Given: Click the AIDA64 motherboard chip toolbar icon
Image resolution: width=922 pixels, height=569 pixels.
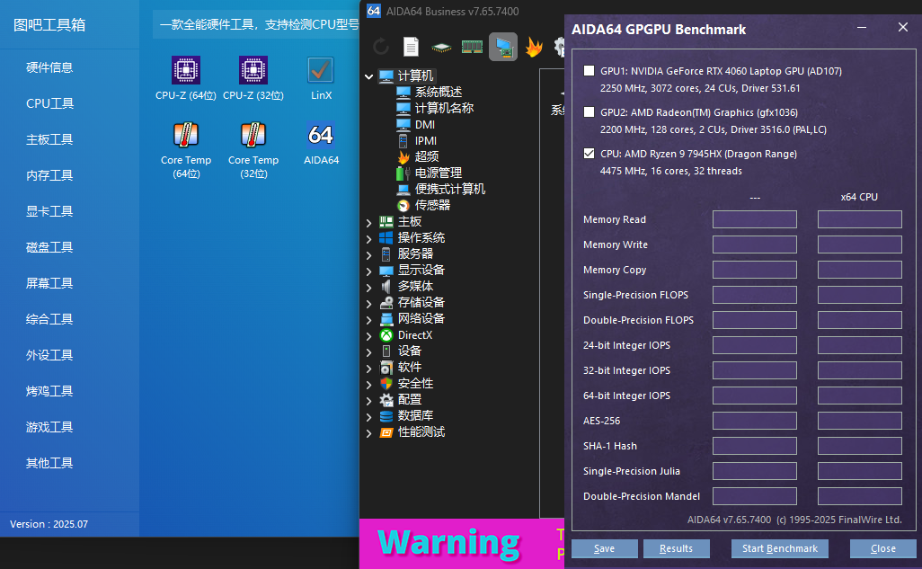Looking at the screenshot, I should (441, 47).
